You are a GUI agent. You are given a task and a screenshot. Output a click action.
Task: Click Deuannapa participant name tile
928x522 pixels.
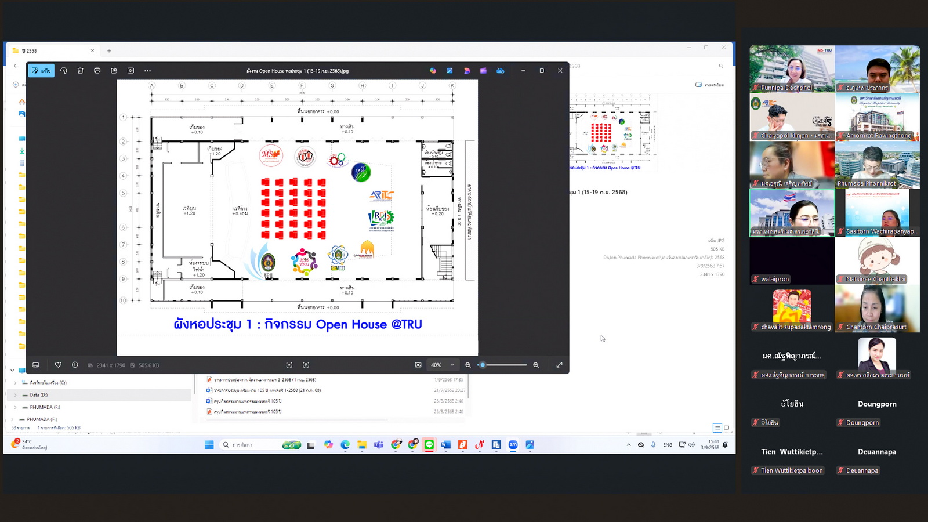877,452
